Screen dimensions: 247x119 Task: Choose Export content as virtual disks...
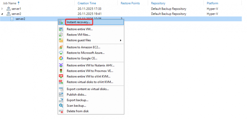point(88,89)
